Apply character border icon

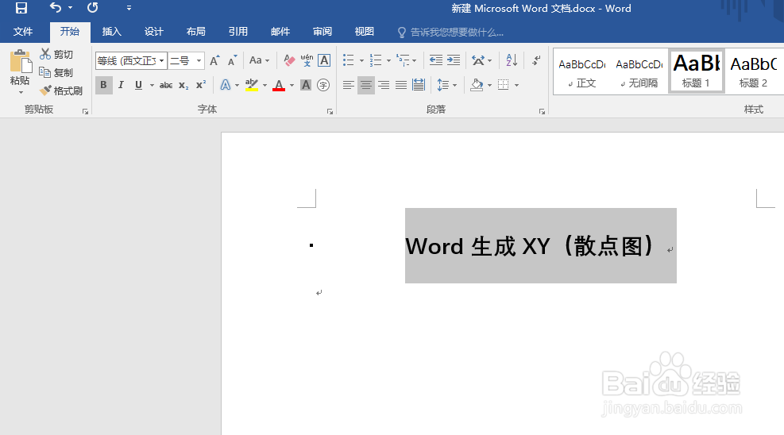tap(324, 61)
